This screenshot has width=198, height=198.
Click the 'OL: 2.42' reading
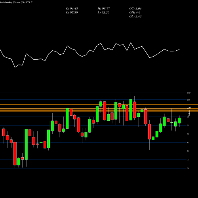click(x=135, y=17)
